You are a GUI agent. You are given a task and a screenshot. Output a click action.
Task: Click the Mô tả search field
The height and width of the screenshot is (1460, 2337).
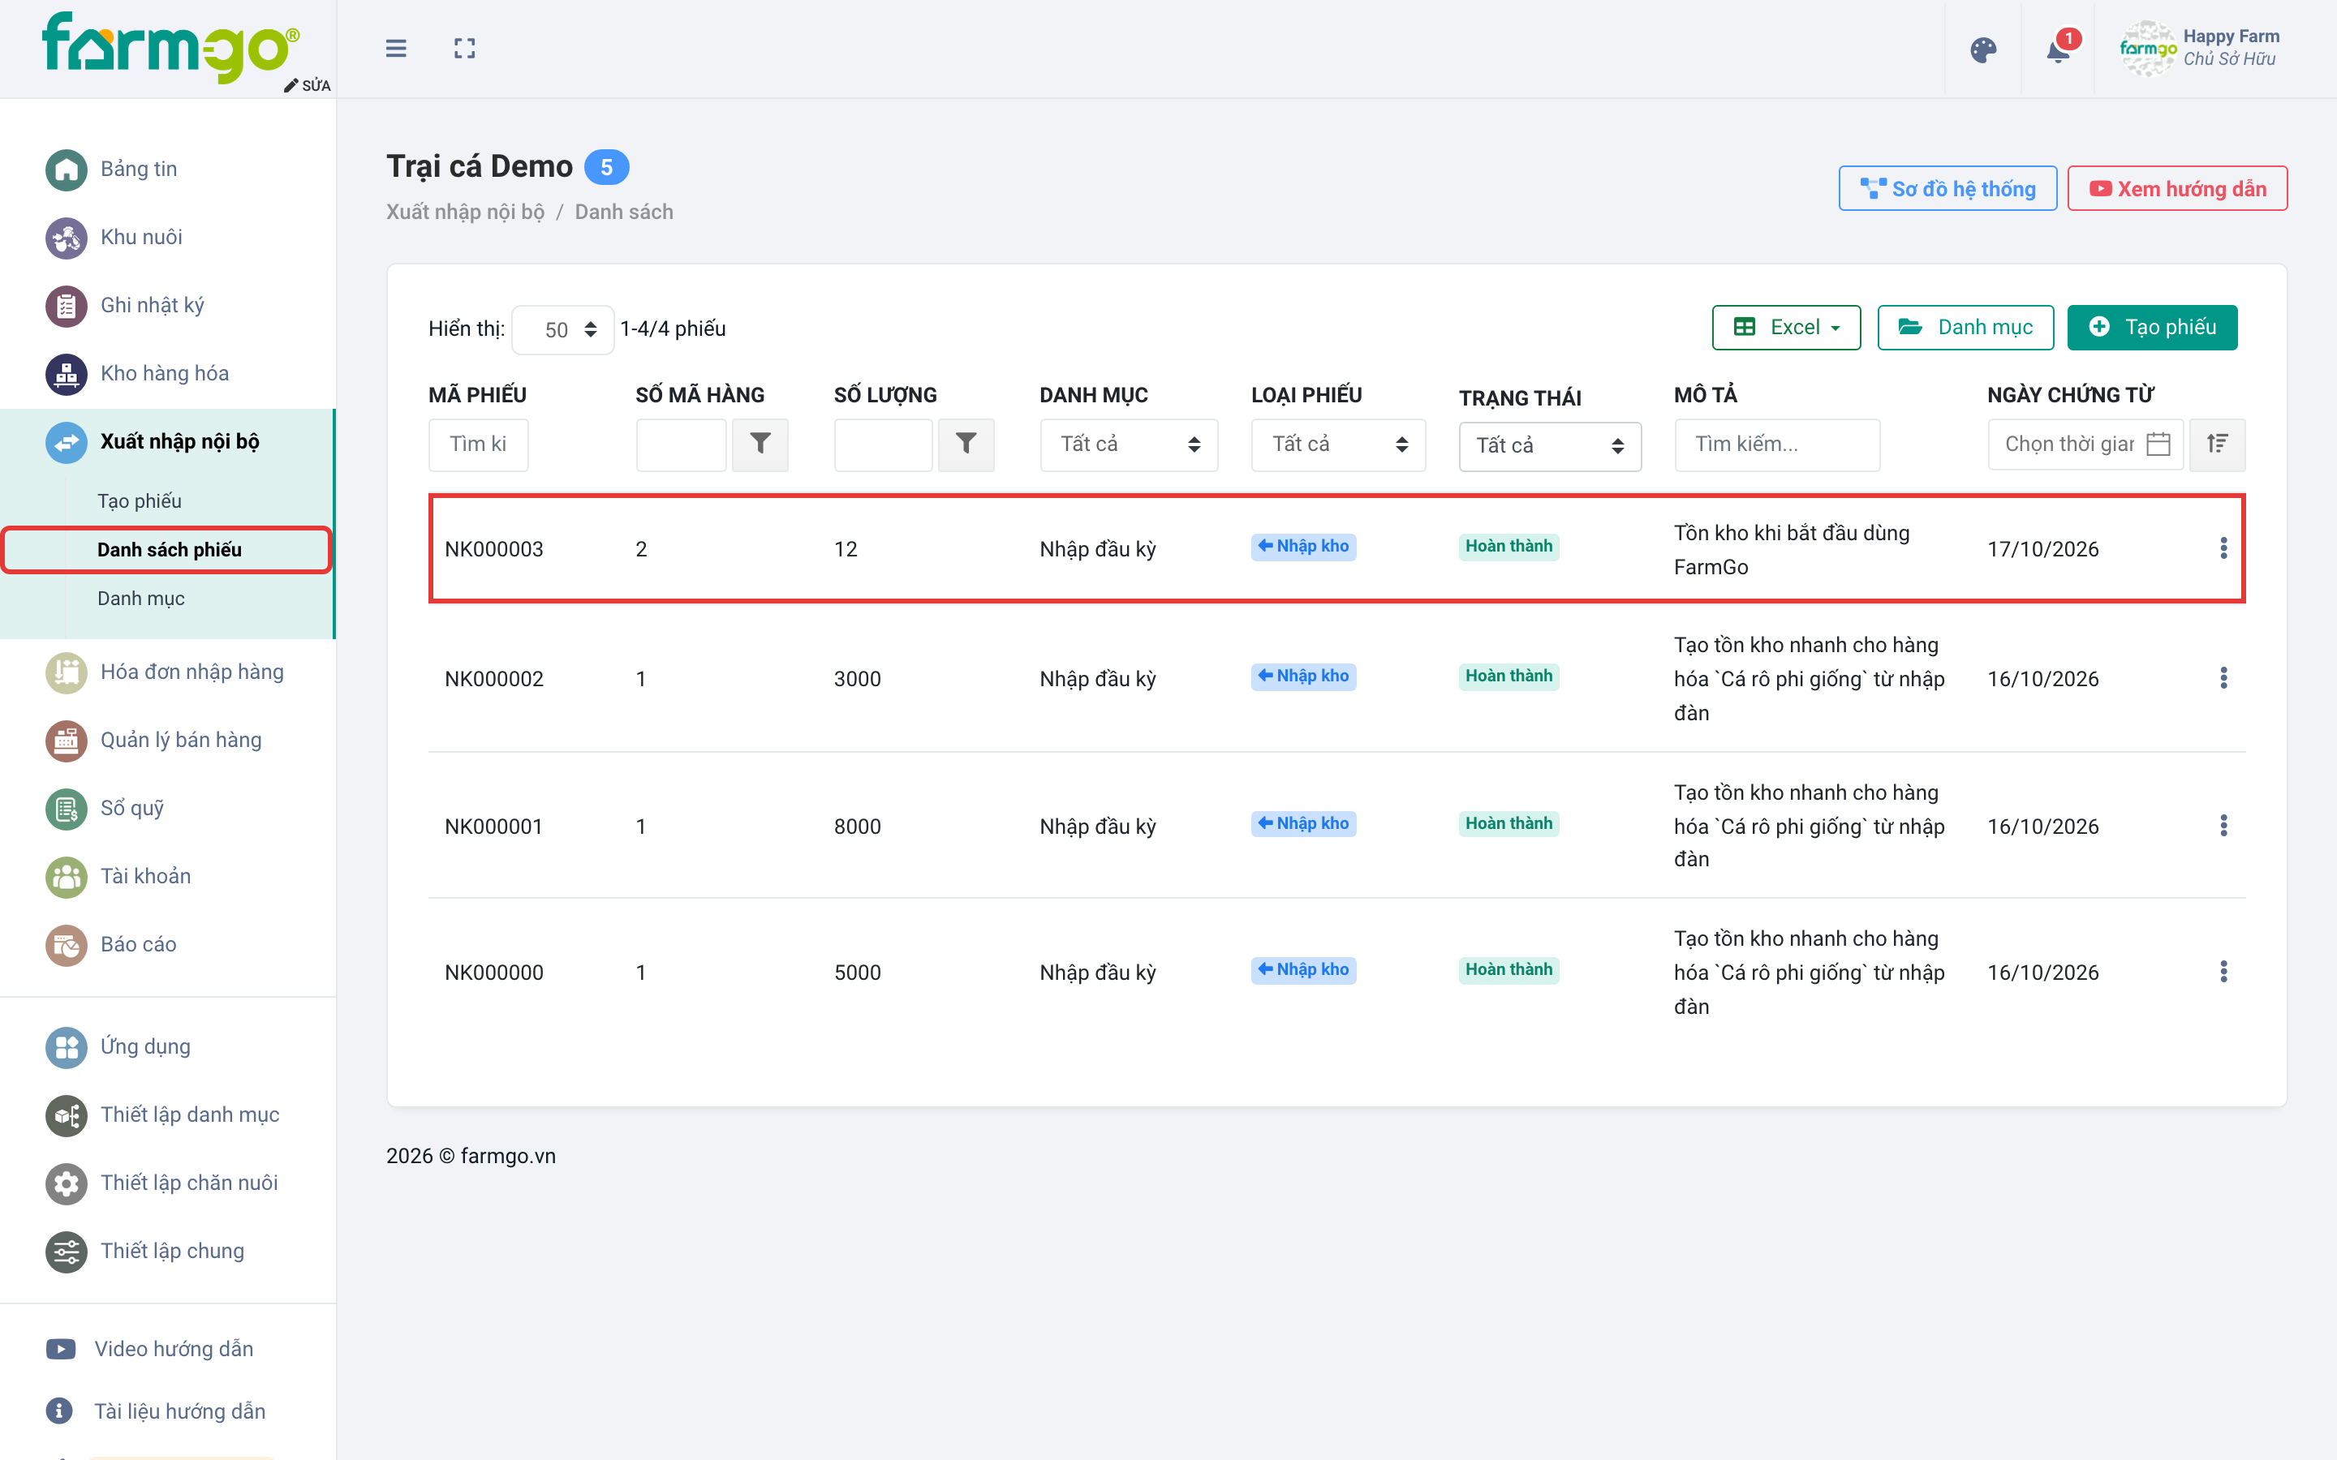pos(1777,444)
